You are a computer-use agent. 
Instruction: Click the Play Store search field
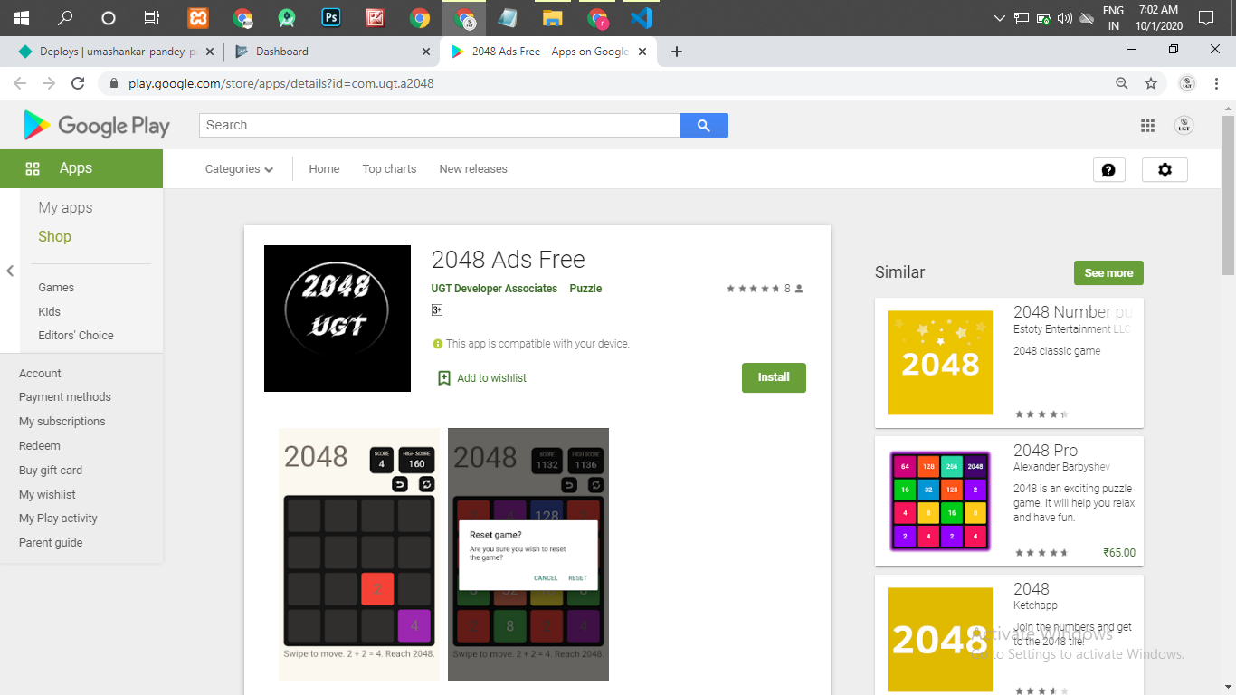click(440, 125)
